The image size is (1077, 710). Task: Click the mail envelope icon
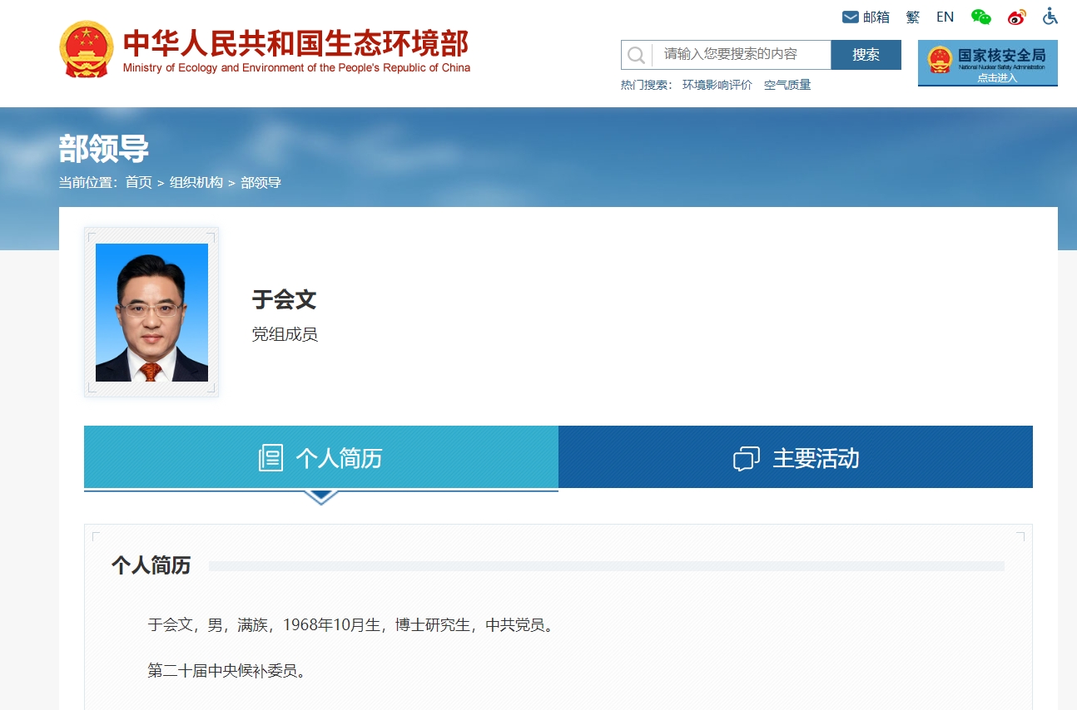(850, 17)
